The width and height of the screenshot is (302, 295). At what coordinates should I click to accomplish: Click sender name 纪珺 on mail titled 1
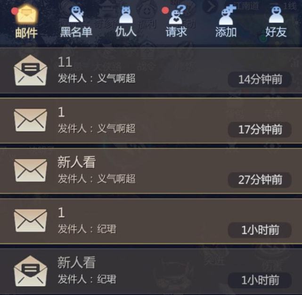click(106, 229)
